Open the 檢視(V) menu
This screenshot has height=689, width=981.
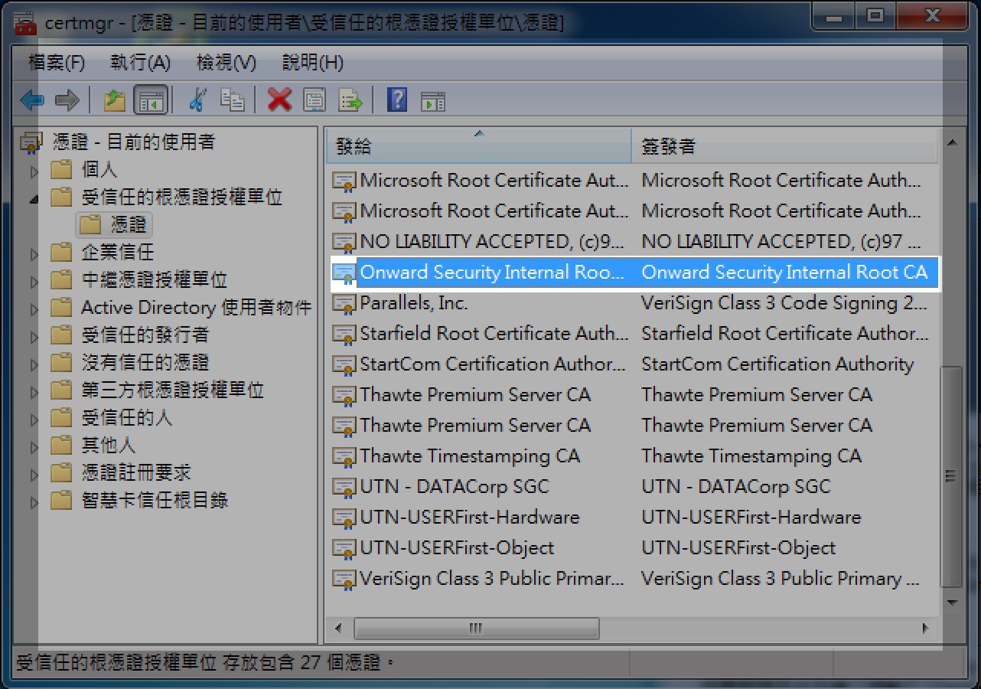227,63
